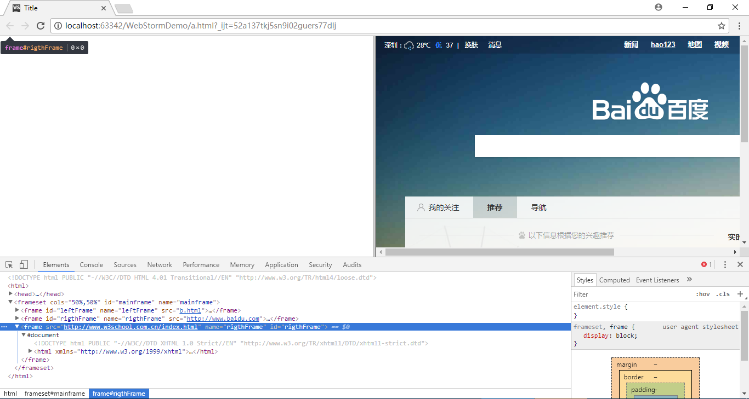The image size is (749, 399).
Task: Select frameset#mainframe breadcrumb
Action: coord(55,394)
